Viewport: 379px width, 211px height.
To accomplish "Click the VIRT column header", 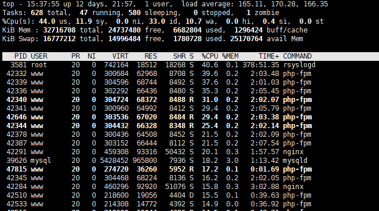I will pyautogui.click(x=120, y=56).
